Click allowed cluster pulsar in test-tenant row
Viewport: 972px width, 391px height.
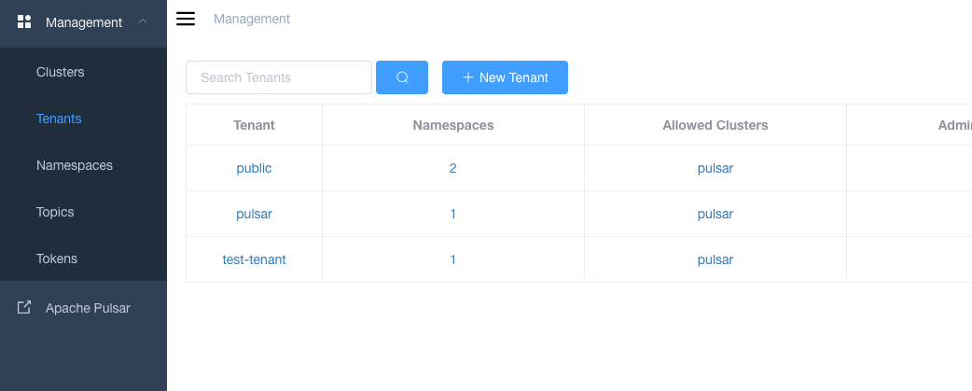point(715,259)
